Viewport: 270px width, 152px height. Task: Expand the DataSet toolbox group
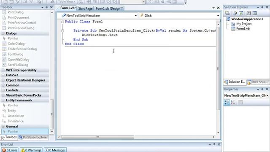click(x=3, y=75)
